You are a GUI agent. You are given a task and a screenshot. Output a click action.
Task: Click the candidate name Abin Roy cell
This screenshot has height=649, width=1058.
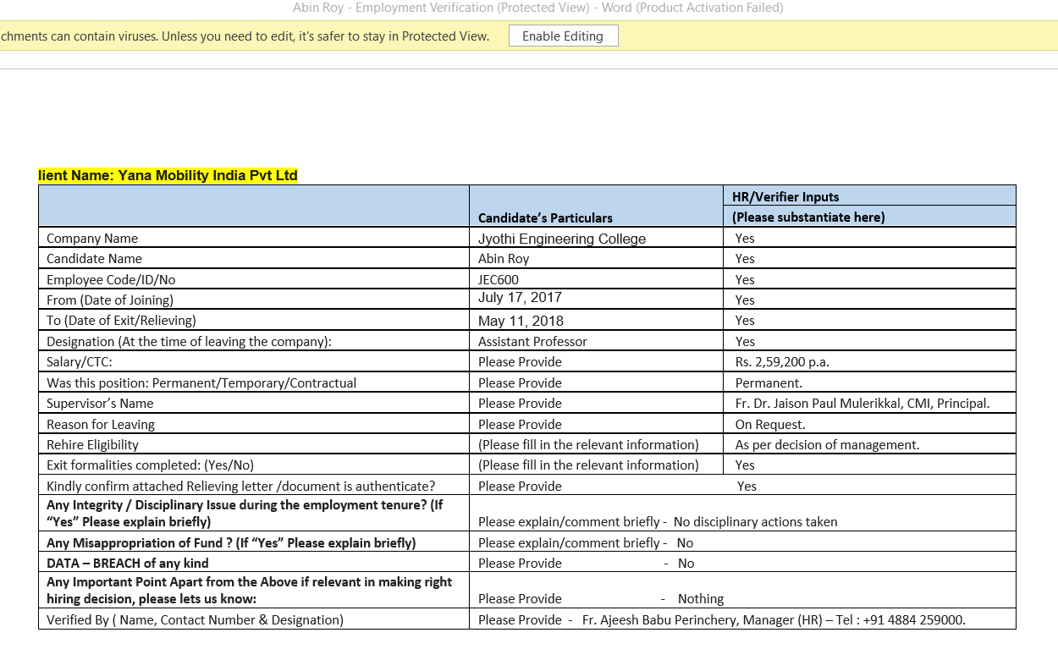pos(504,259)
